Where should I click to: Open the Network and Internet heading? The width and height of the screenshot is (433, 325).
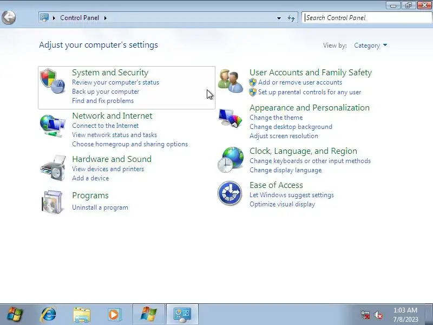click(x=112, y=116)
